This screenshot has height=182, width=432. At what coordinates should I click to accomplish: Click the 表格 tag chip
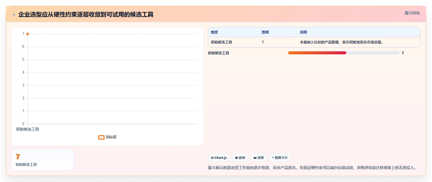(x=240, y=158)
